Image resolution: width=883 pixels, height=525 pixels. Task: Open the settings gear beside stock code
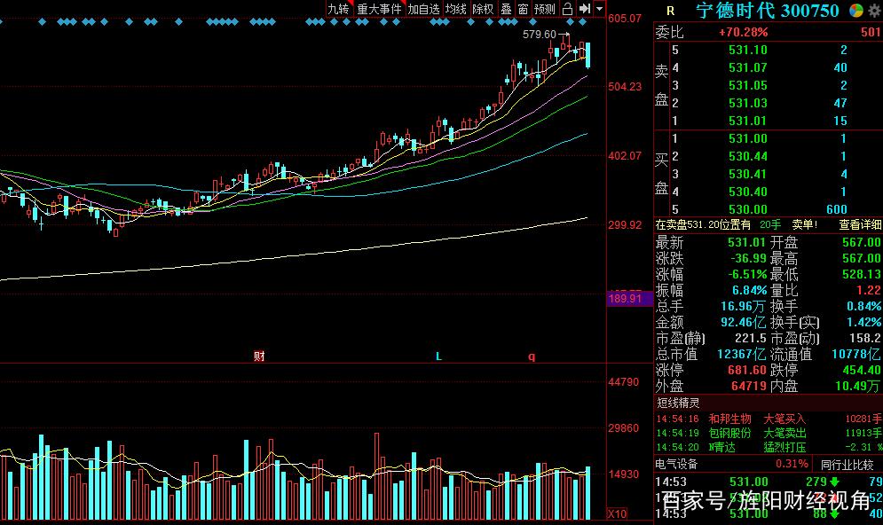click(x=873, y=11)
